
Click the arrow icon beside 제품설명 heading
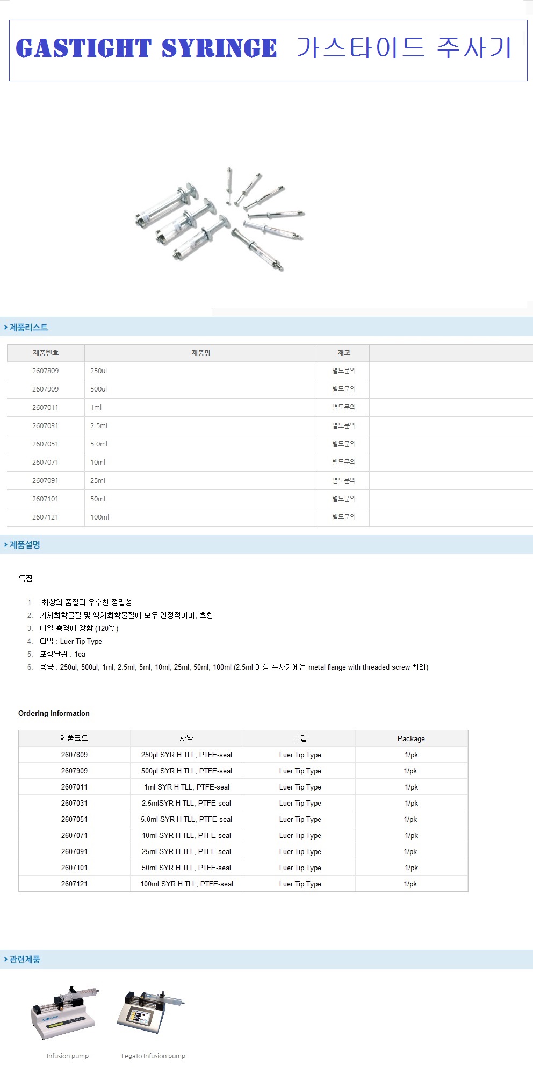(5, 544)
